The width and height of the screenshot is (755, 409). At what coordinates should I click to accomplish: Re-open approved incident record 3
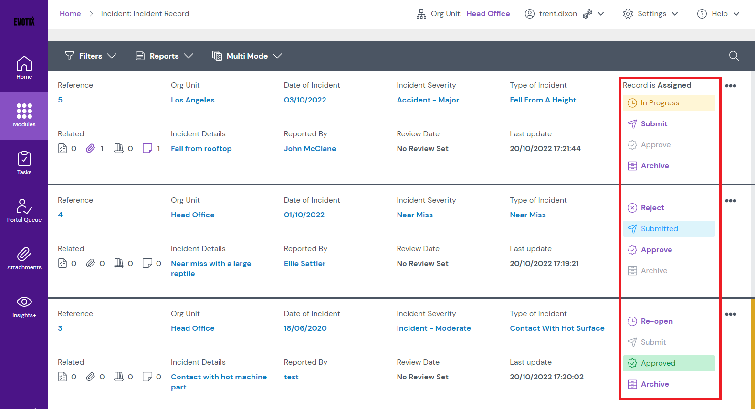pos(656,321)
